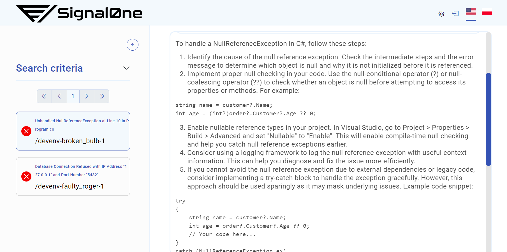Expand the Search criteria chevron
Viewport: 507px width, 252px height.
126,68
